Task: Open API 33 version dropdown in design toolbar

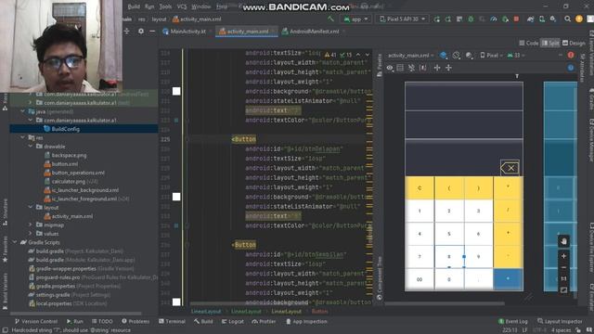Action: 516,56
